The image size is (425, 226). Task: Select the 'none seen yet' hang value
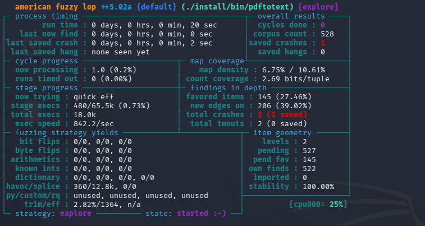click(x=121, y=52)
